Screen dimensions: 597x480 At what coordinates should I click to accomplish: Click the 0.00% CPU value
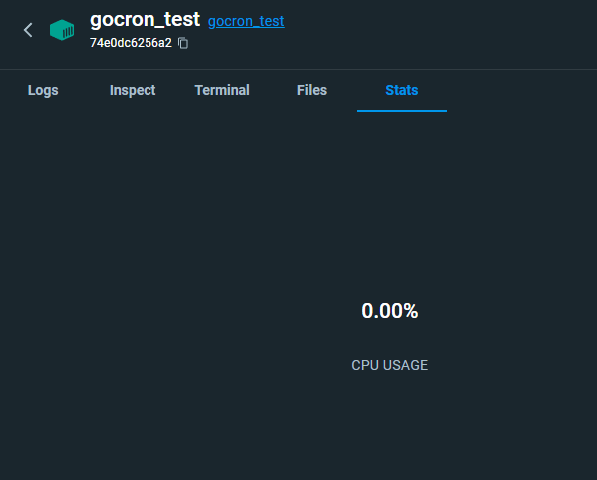click(389, 311)
